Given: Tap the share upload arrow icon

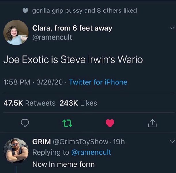Looking at the screenshot, I should pyautogui.click(x=151, y=123).
